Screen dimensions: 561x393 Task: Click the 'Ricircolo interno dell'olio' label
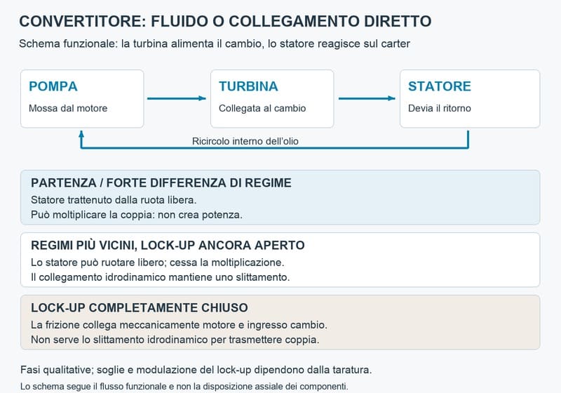245,141
